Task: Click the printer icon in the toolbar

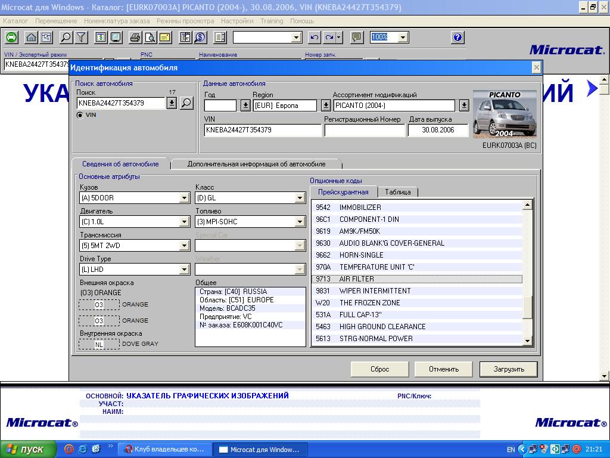Action: 135,38
